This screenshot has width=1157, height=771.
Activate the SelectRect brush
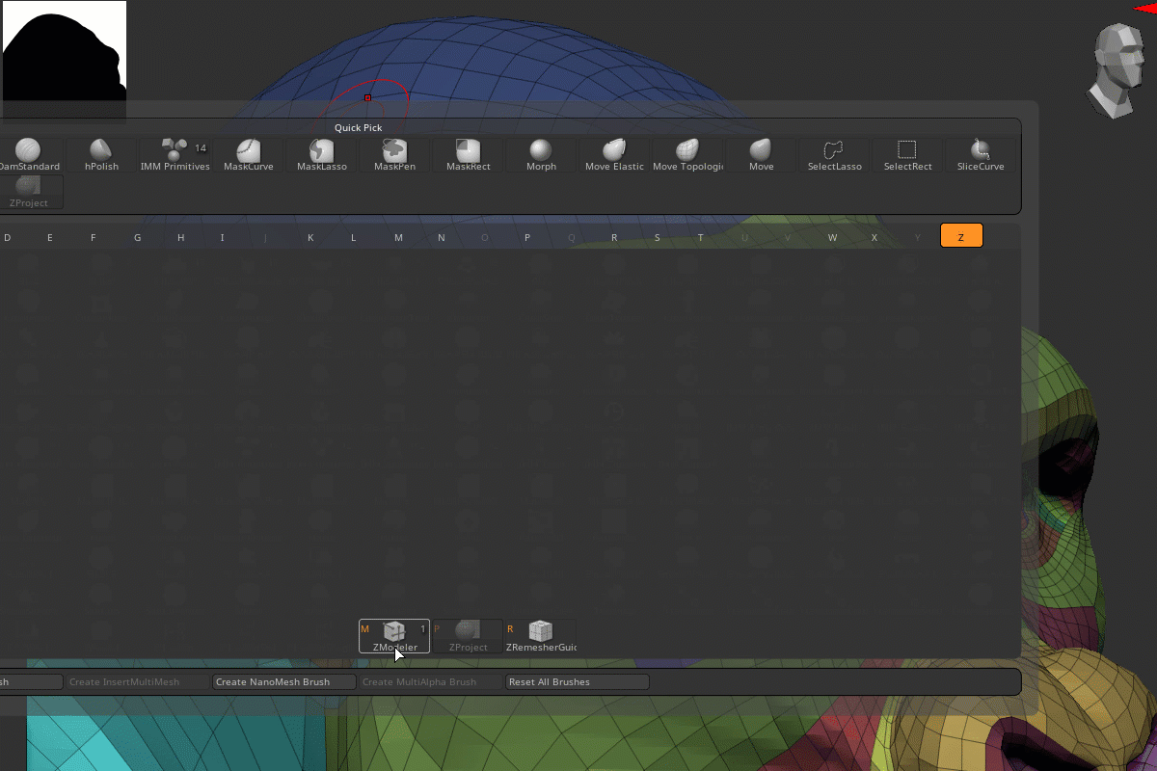pyautogui.click(x=907, y=154)
